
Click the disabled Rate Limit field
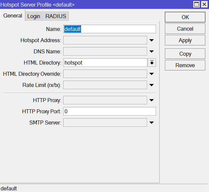[x=105, y=85]
